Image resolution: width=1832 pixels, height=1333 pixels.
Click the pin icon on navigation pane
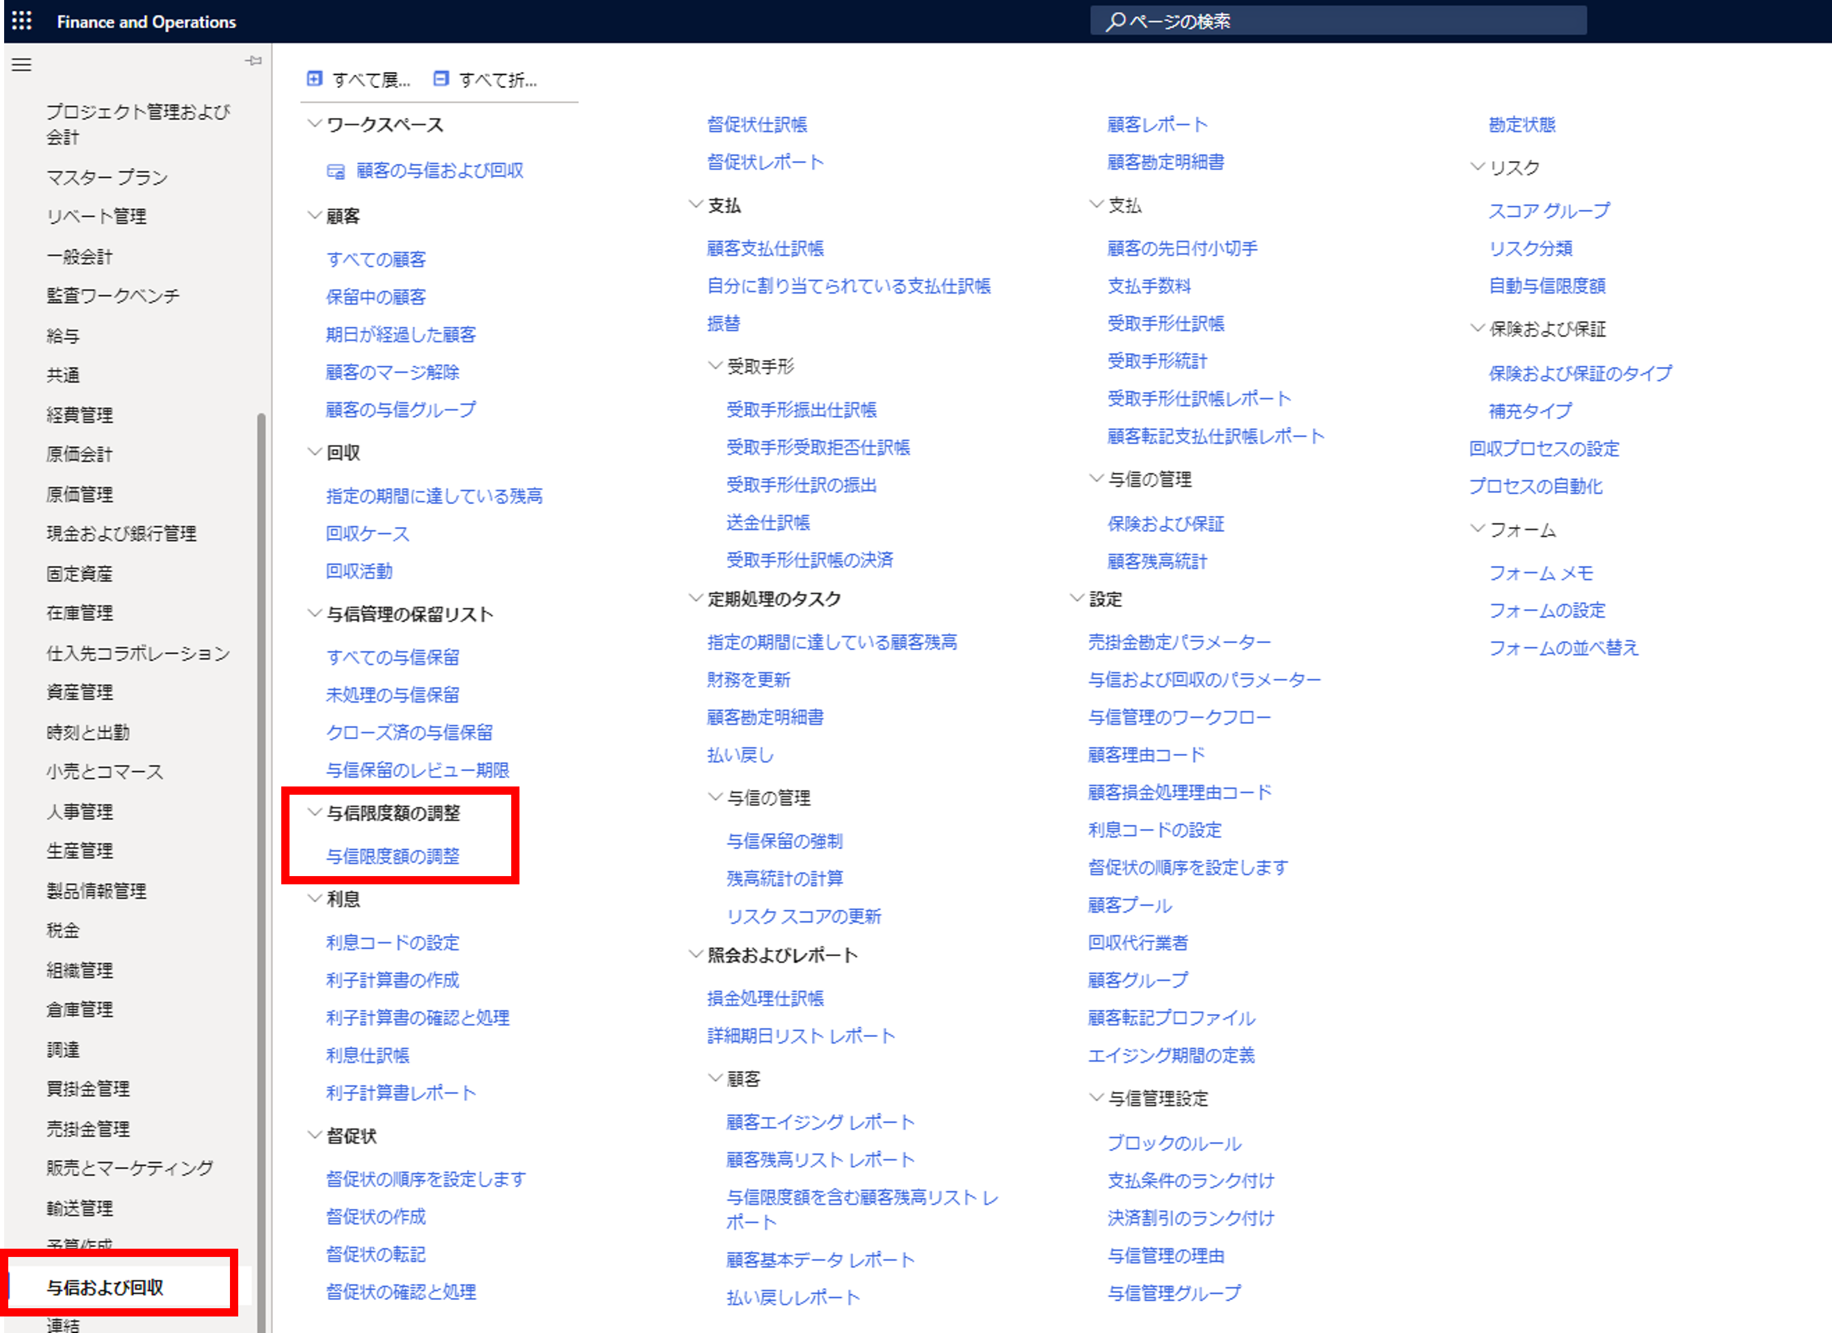point(254,61)
